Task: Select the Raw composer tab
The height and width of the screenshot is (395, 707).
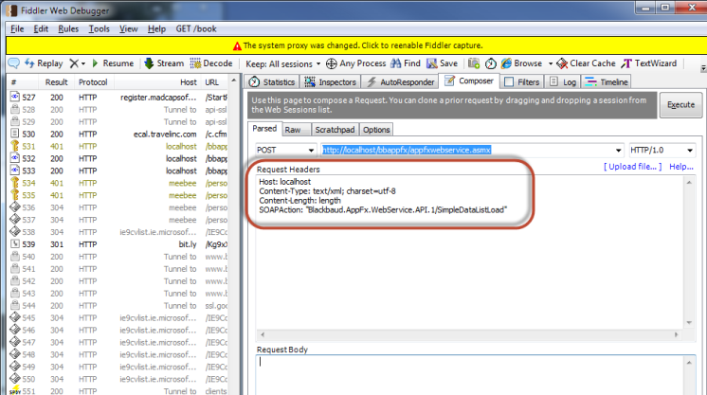Action: [294, 129]
